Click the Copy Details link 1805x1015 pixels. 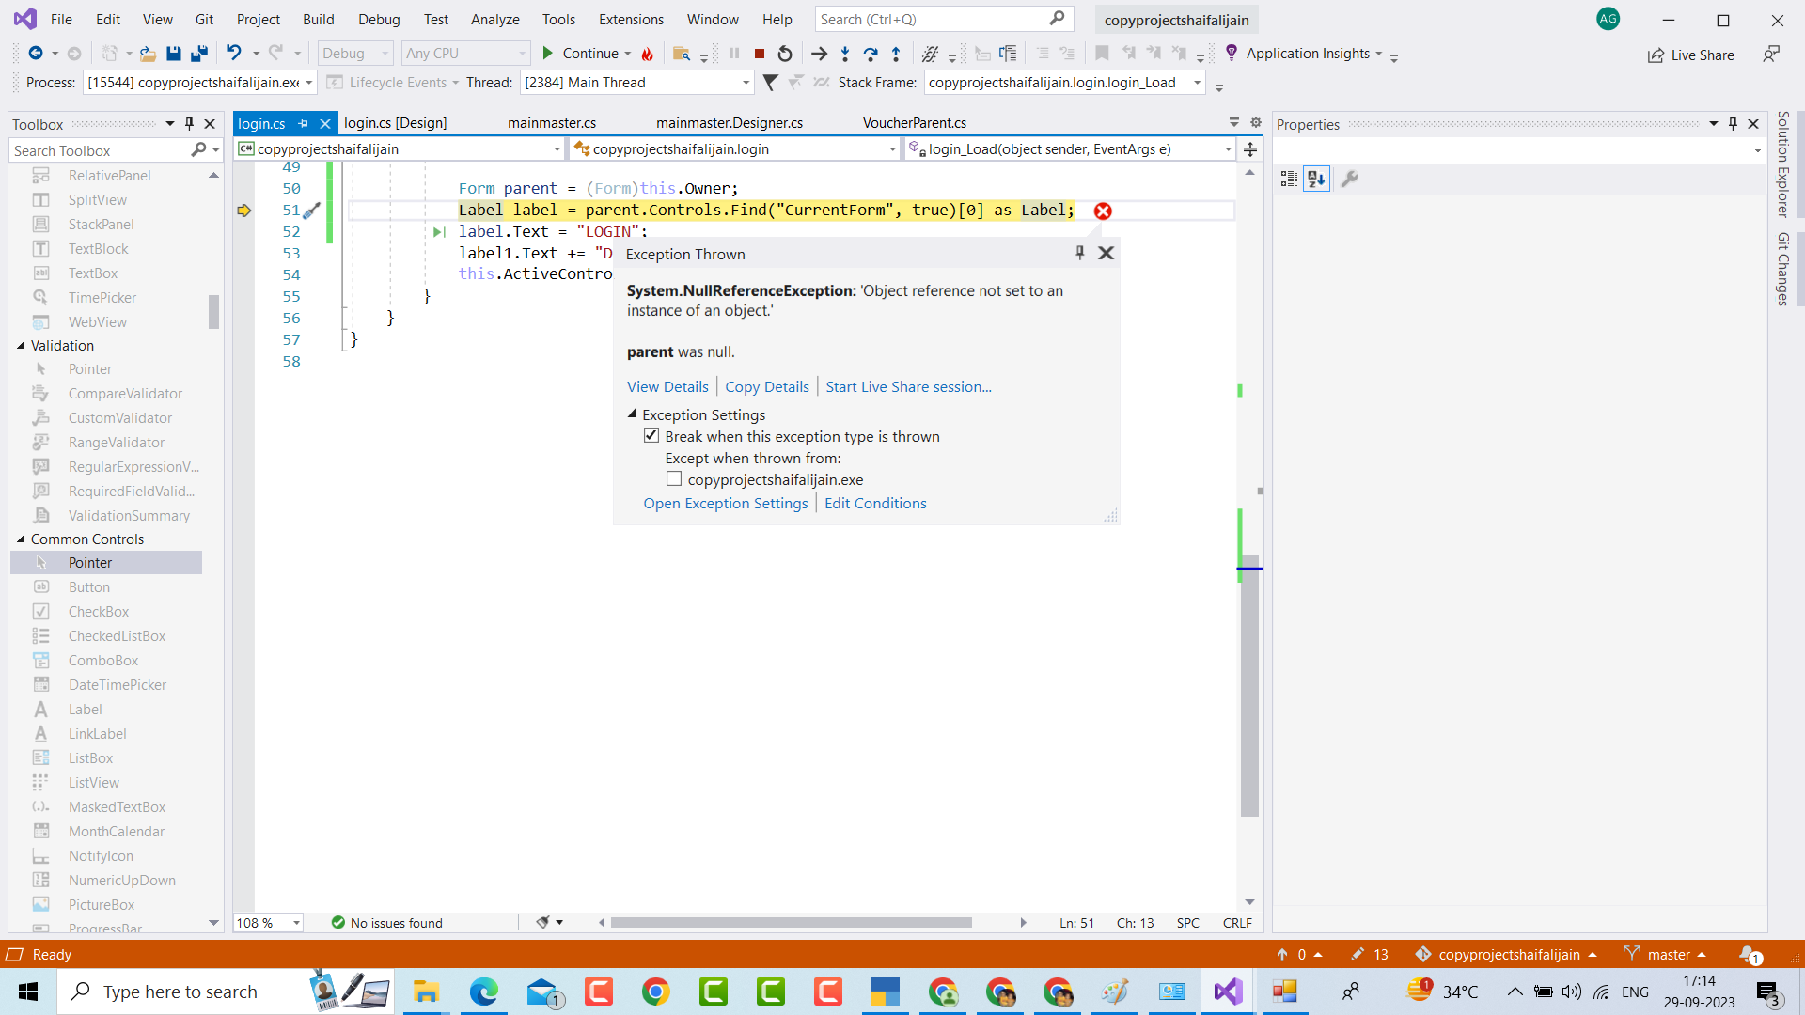767,387
